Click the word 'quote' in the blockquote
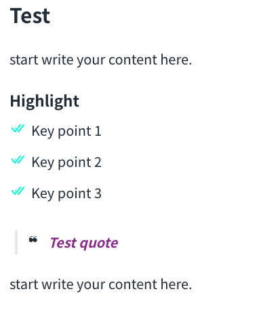278x321 pixels. 99,244
